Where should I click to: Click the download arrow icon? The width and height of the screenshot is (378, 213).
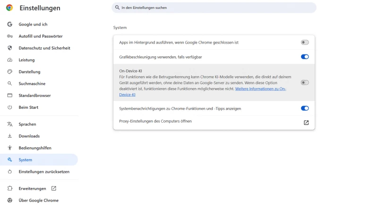(9, 136)
